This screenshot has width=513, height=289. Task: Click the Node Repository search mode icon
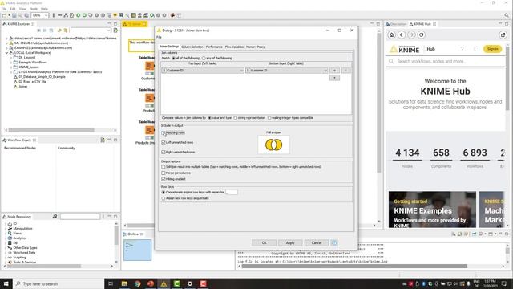[55, 216]
